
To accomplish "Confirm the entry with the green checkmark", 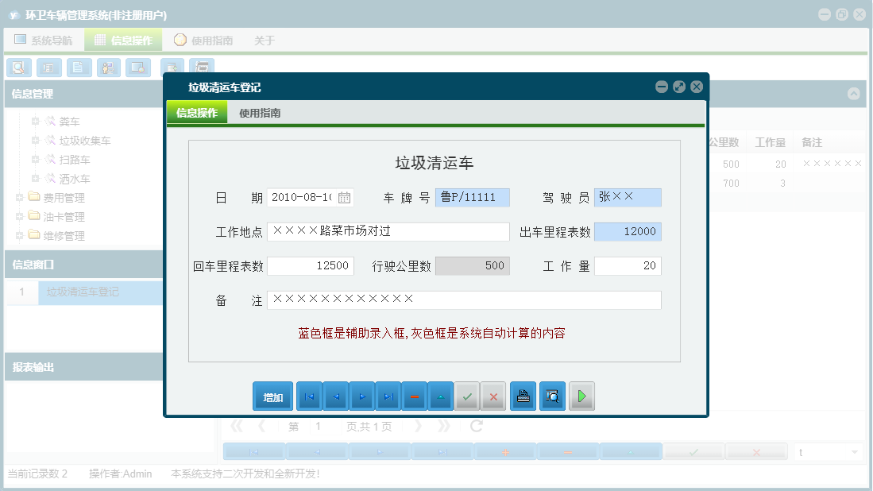I will [467, 396].
